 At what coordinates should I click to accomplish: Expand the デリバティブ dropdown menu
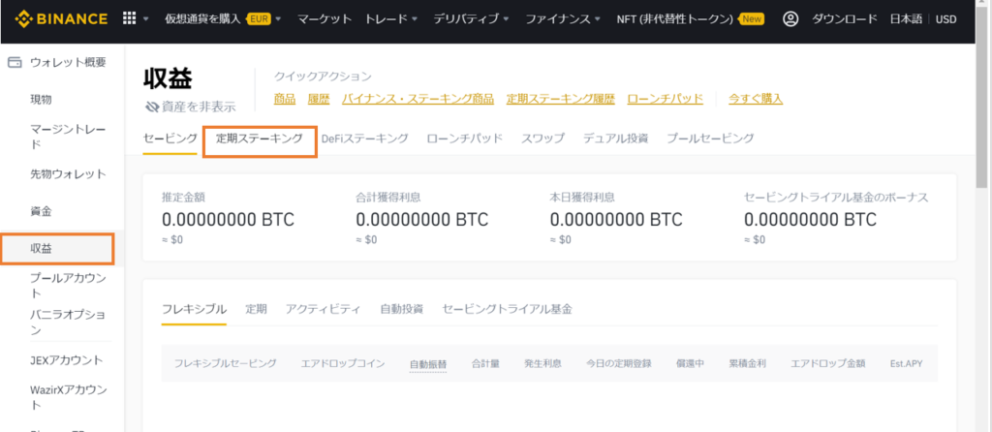click(472, 19)
